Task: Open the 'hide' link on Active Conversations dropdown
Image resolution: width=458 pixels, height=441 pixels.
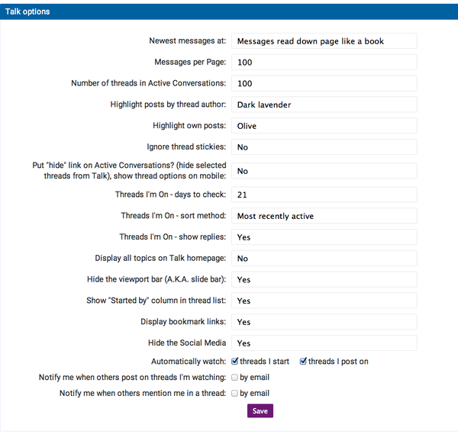Action: point(324,171)
